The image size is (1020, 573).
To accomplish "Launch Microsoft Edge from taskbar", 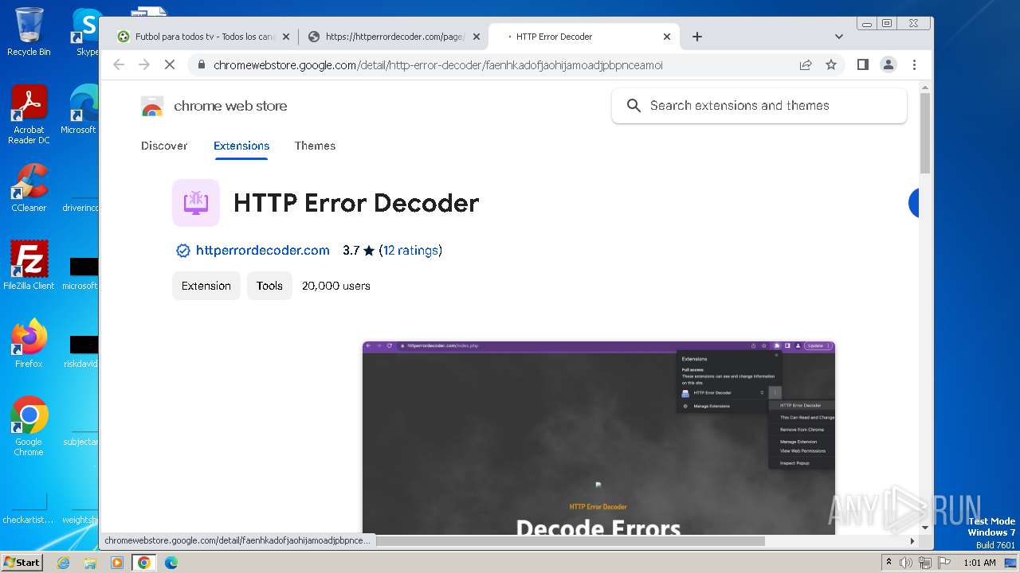I will tap(171, 563).
